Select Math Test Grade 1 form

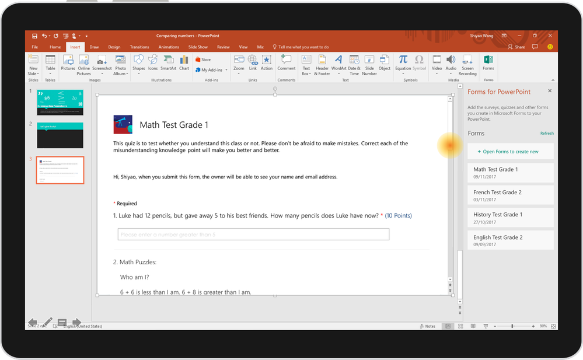coord(511,173)
